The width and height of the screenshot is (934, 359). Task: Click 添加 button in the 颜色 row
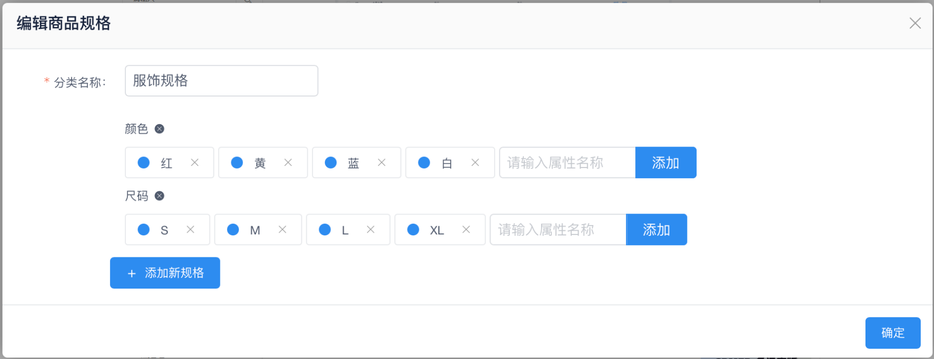pos(665,162)
